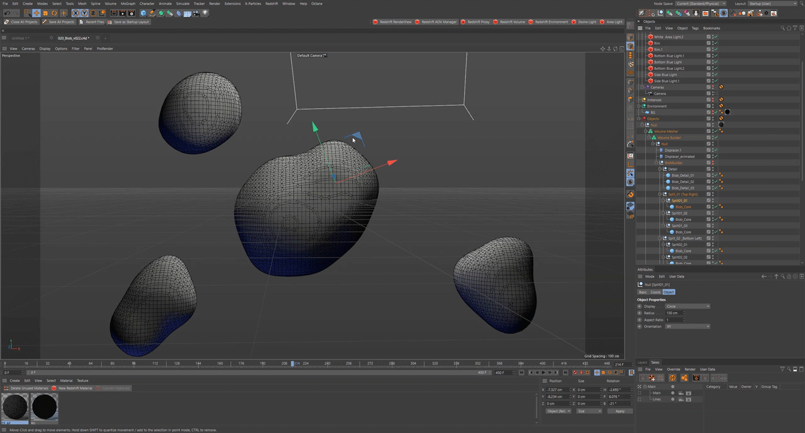Image resolution: width=805 pixels, height=433 pixels.
Task: Select the Move tool in top toolbar
Action: click(x=36, y=13)
